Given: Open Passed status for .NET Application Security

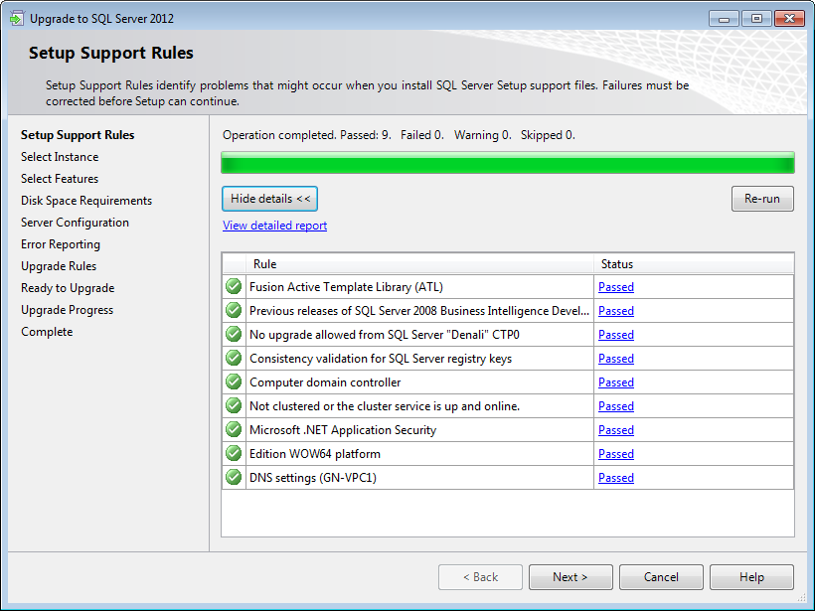Looking at the screenshot, I should pyautogui.click(x=616, y=430).
